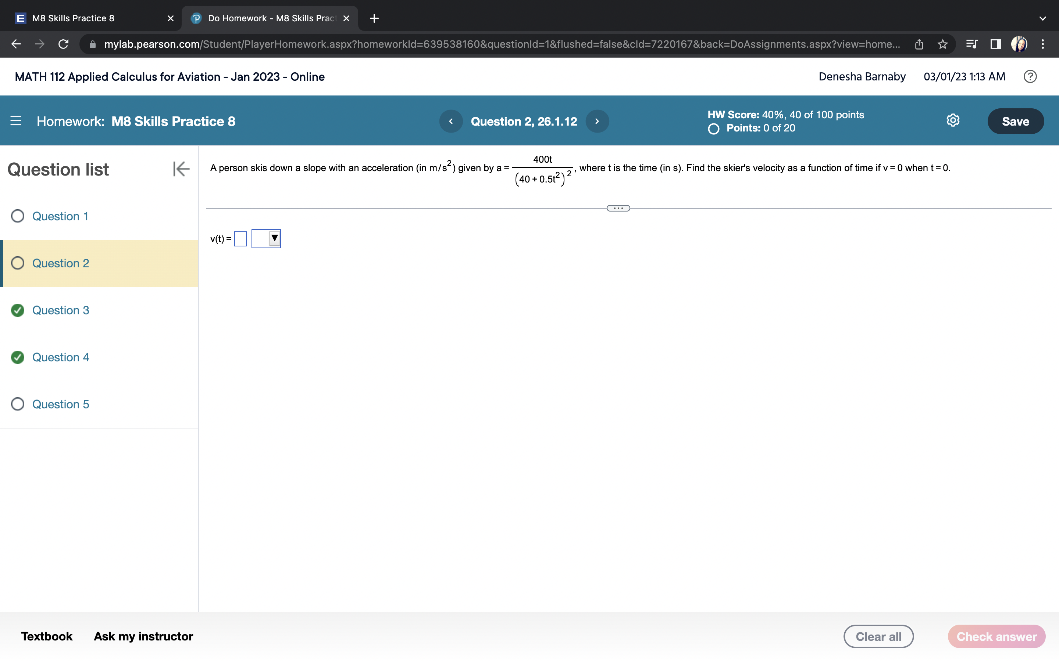The width and height of the screenshot is (1059, 661).
Task: Open the browser tab search chevron
Action: 1042,18
